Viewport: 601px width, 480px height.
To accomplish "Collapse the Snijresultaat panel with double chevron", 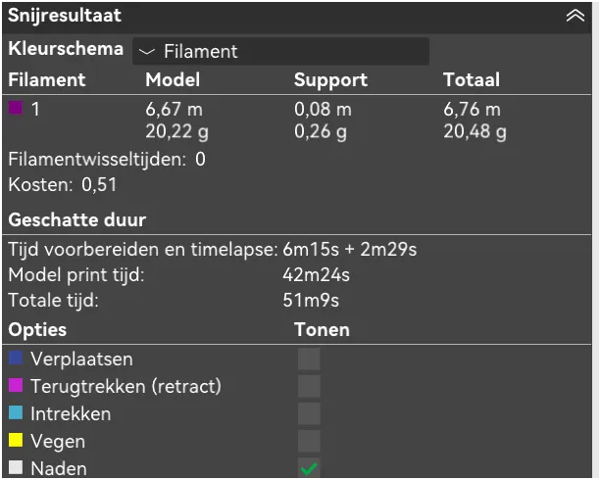I will pos(575,16).
